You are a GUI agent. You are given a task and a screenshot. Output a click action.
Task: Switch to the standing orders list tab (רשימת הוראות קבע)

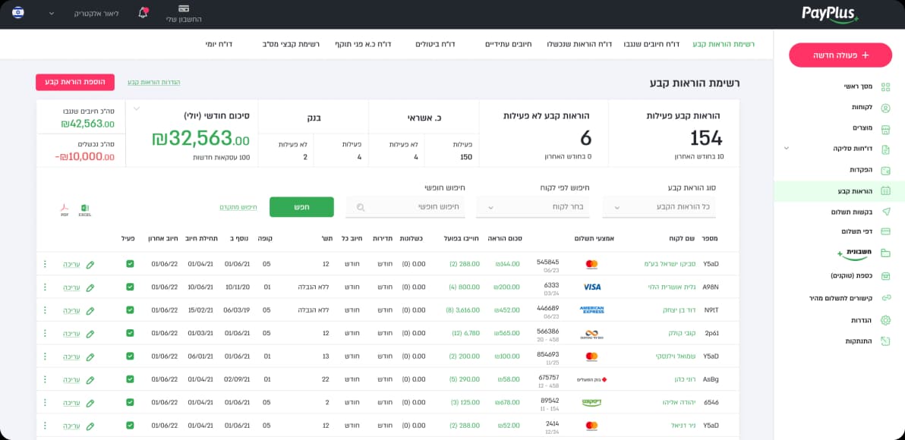pos(724,45)
